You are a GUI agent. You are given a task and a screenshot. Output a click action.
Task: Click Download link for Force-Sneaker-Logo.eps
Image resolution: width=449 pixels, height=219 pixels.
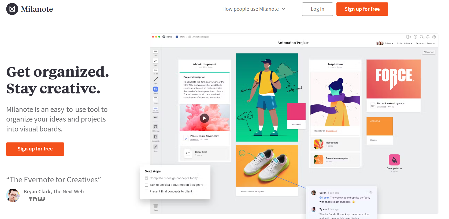click(x=381, y=107)
